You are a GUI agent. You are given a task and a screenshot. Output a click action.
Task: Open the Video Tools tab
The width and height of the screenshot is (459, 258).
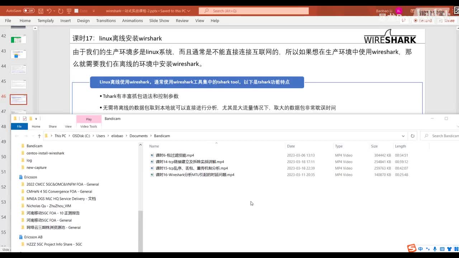coord(89,126)
